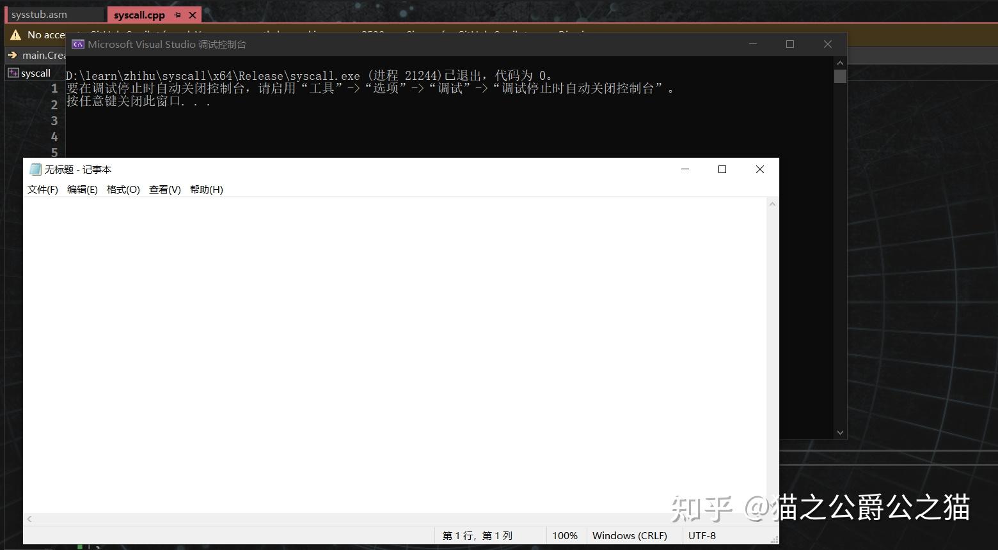Click the 100% zoom indicator

coord(565,535)
